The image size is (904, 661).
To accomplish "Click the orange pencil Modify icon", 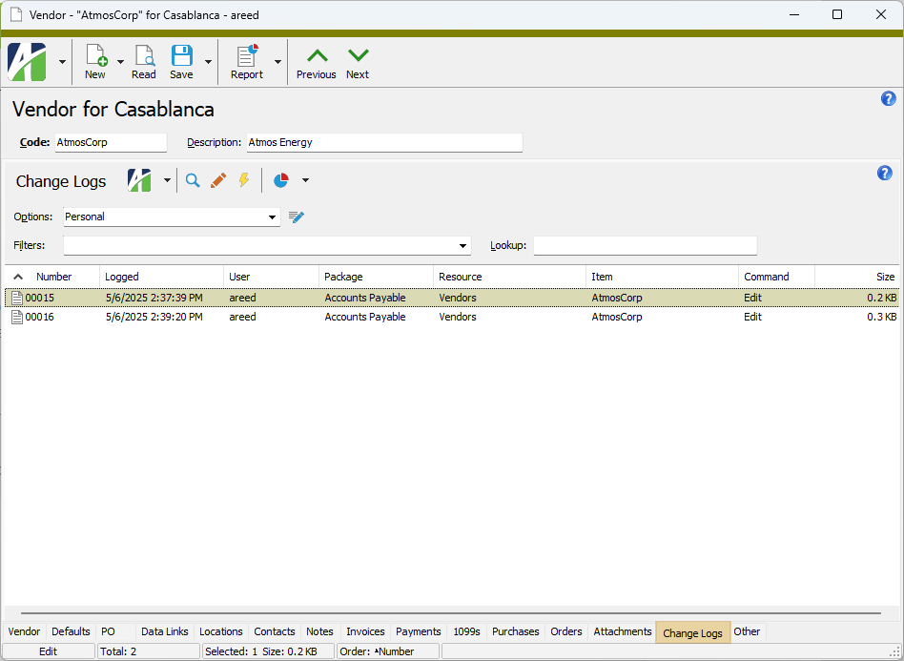I will (218, 180).
